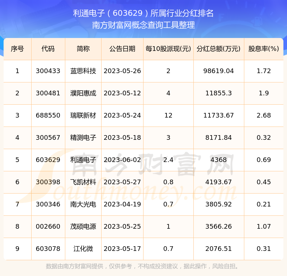Click the 代码 column header
Screen dimensions: 287x276
coord(48,49)
